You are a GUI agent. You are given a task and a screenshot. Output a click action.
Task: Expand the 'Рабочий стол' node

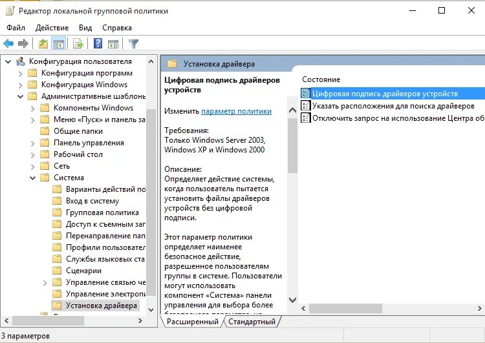[x=33, y=155]
